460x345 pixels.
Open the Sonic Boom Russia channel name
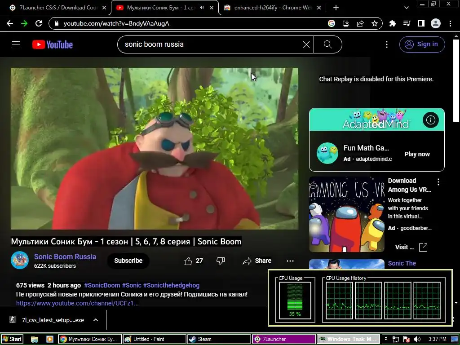click(x=65, y=257)
